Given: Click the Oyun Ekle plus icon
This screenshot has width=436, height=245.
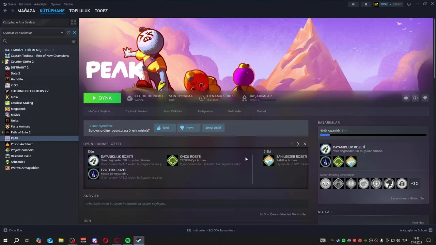Looking at the screenshot, I should click(5, 230).
